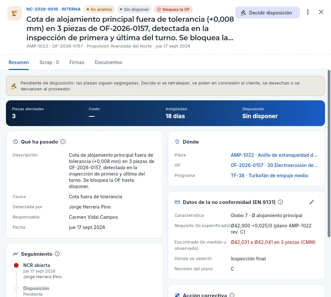The width and height of the screenshot is (331, 297).
Task: Click the Disposición Sin disponer metric
Action: click(260, 113)
